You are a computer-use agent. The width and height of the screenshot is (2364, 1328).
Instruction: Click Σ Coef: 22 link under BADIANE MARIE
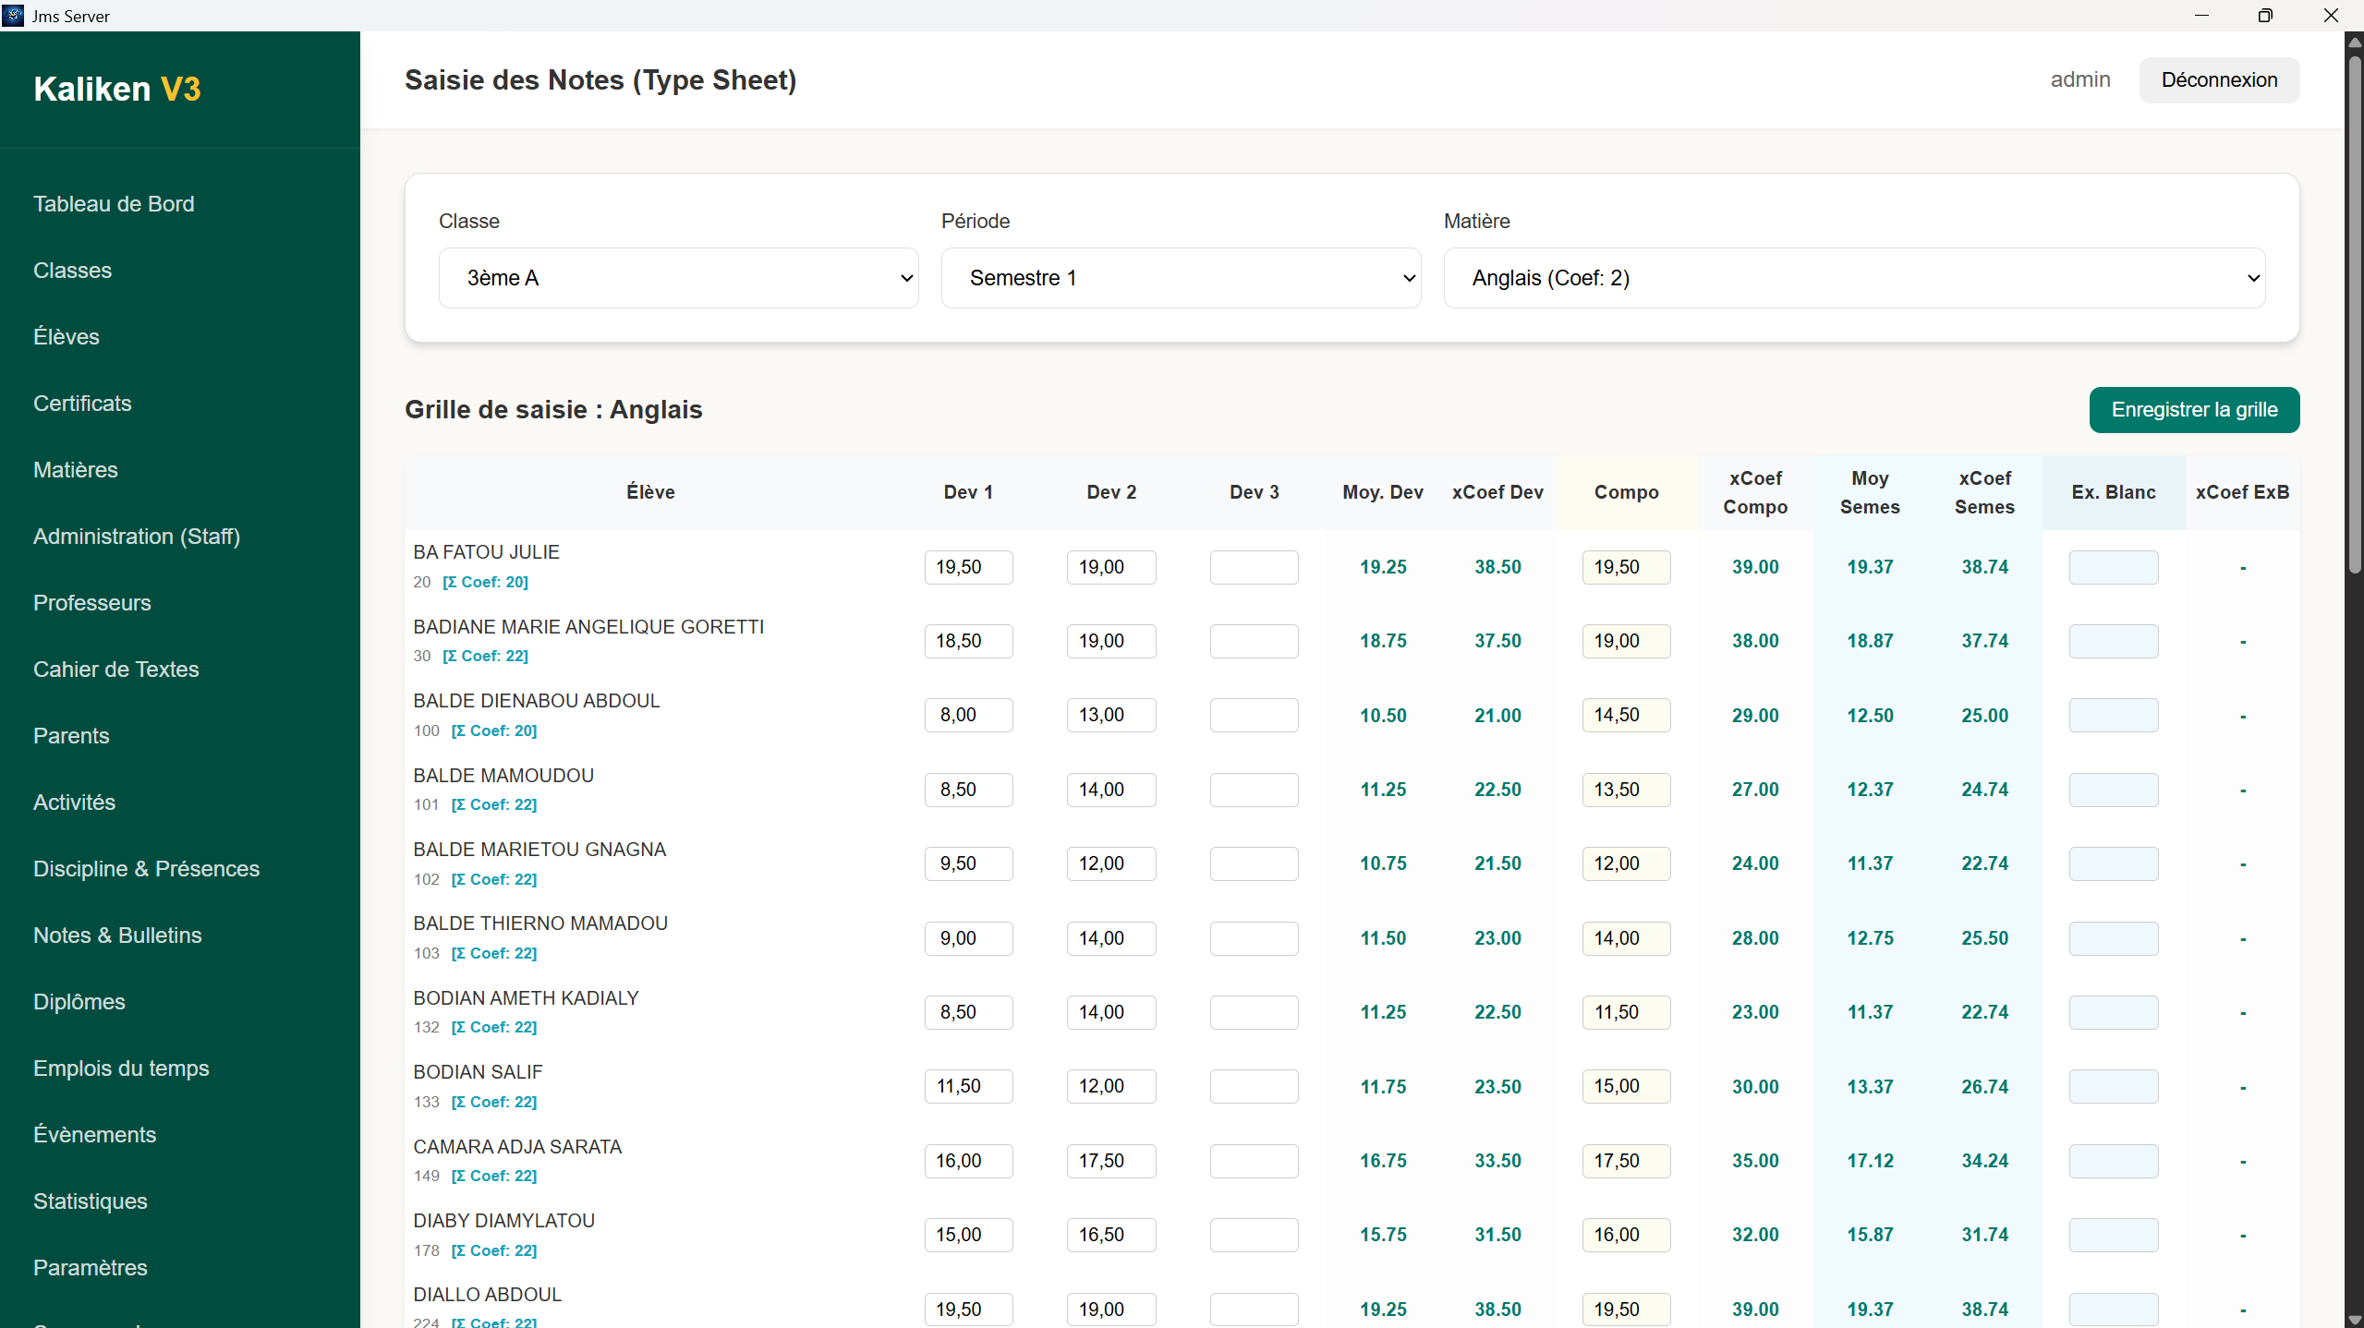[x=485, y=657]
